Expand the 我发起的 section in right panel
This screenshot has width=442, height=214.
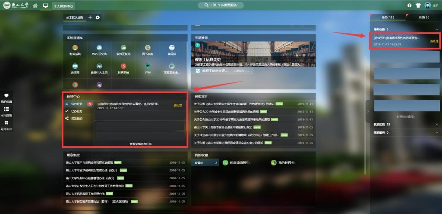pyautogui.click(x=436, y=124)
